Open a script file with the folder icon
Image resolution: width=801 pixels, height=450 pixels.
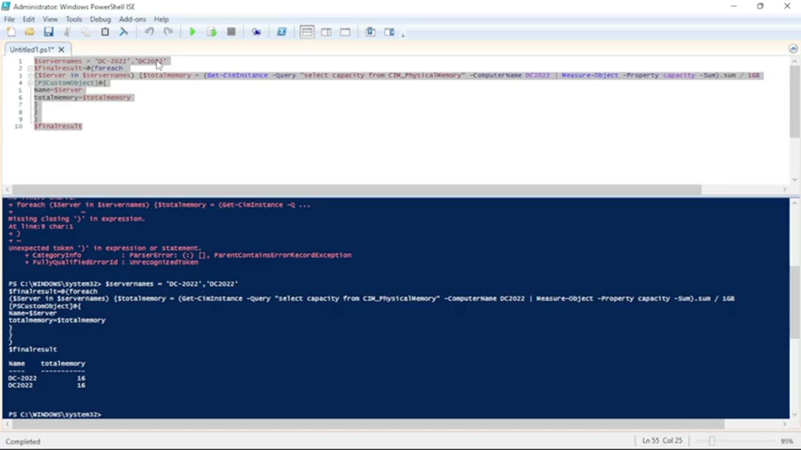click(29, 32)
